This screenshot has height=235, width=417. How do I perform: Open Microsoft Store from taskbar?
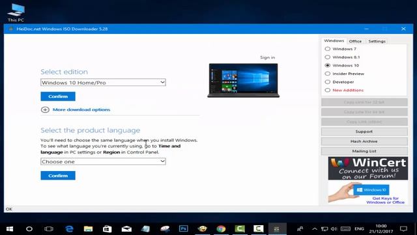click(107, 229)
